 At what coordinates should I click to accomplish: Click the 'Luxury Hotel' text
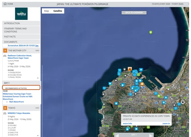pyautogui.click(x=13, y=61)
